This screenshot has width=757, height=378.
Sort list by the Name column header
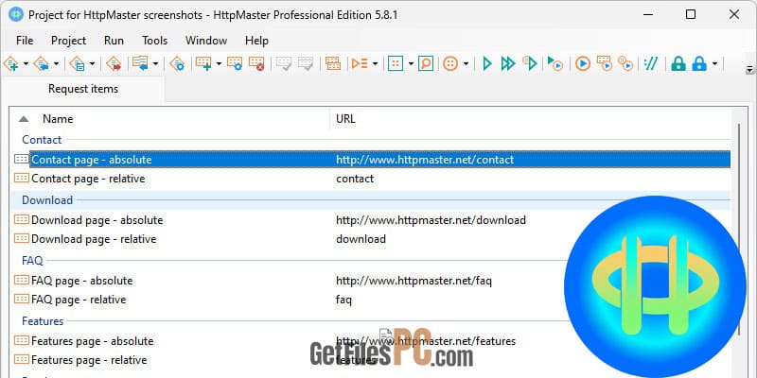tap(58, 119)
